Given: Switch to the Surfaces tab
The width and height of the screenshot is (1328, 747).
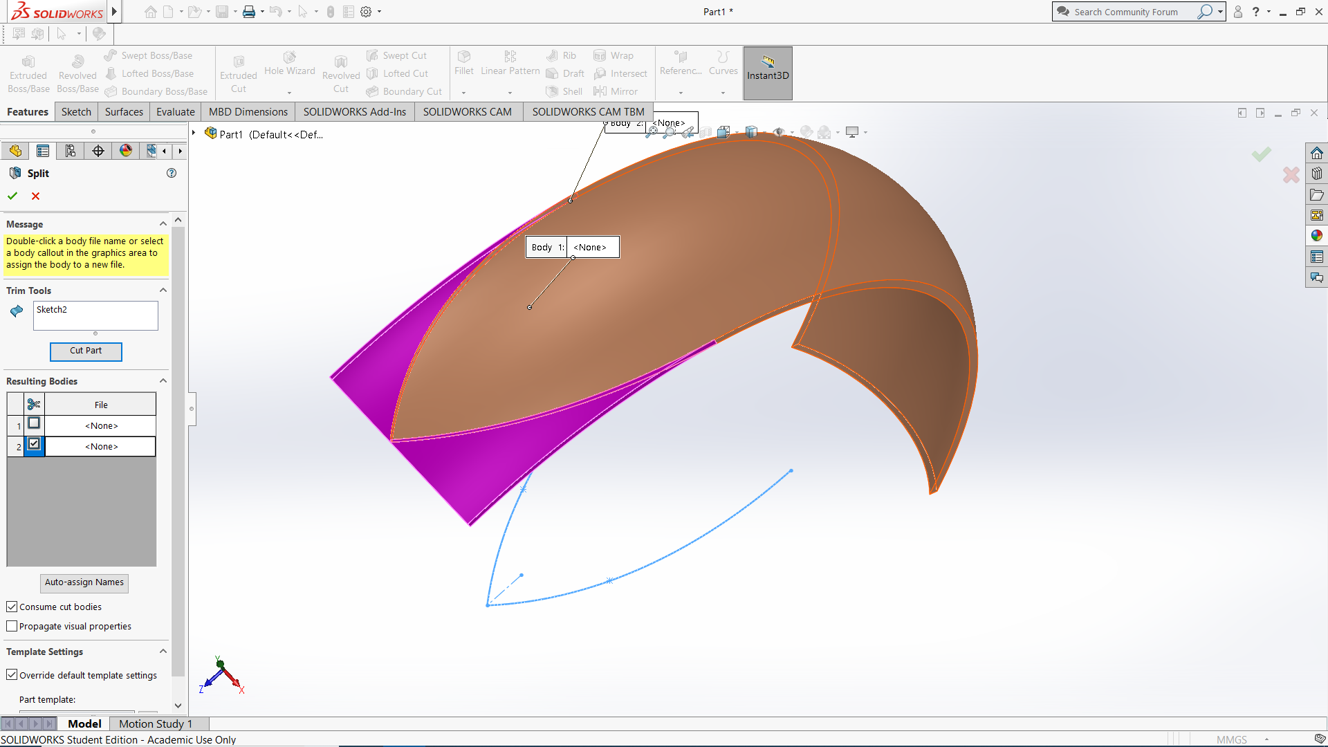Looking at the screenshot, I should pos(123,111).
